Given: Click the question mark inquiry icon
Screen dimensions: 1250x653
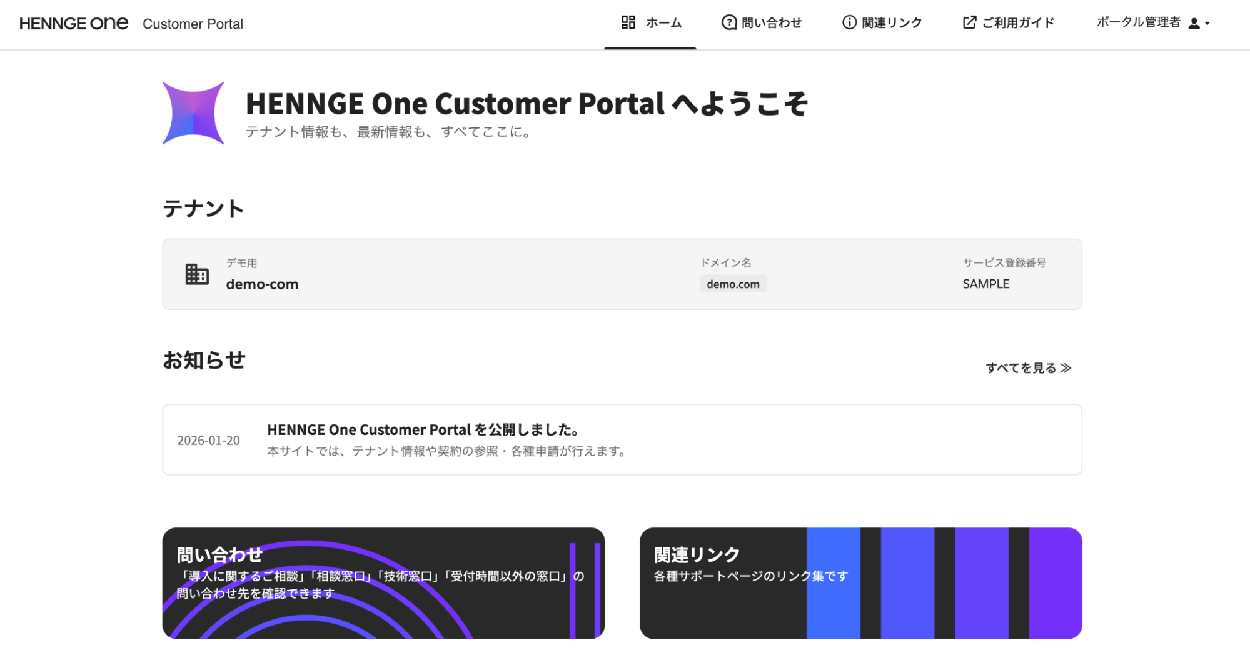Looking at the screenshot, I should pos(729,22).
